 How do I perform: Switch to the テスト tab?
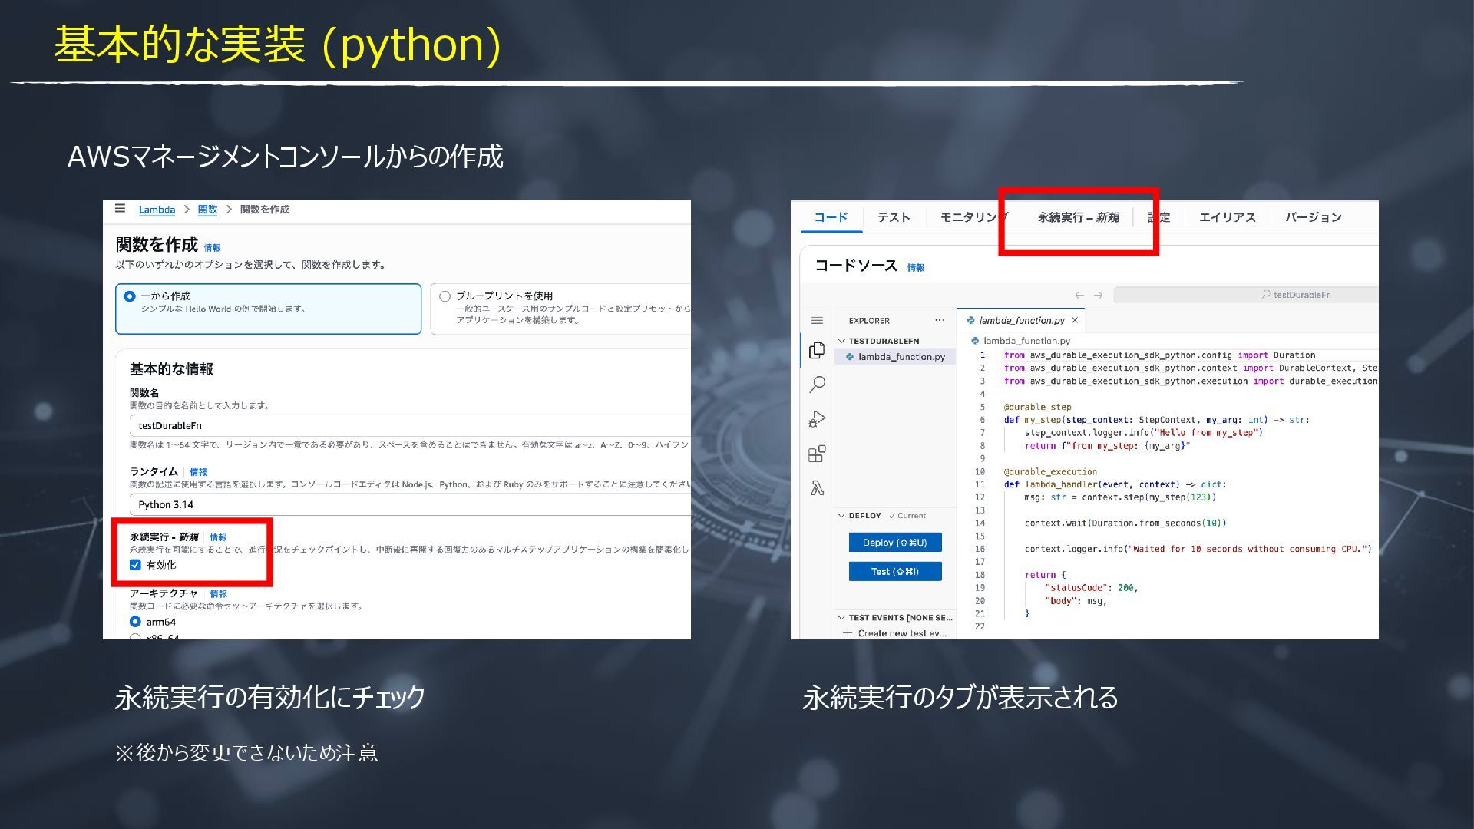(894, 217)
